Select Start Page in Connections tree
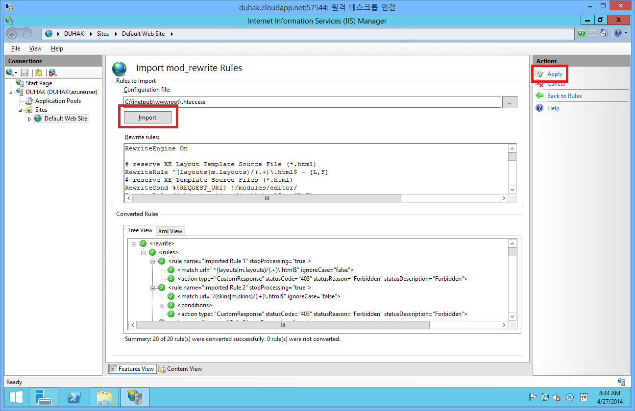The image size is (635, 411). click(x=39, y=83)
